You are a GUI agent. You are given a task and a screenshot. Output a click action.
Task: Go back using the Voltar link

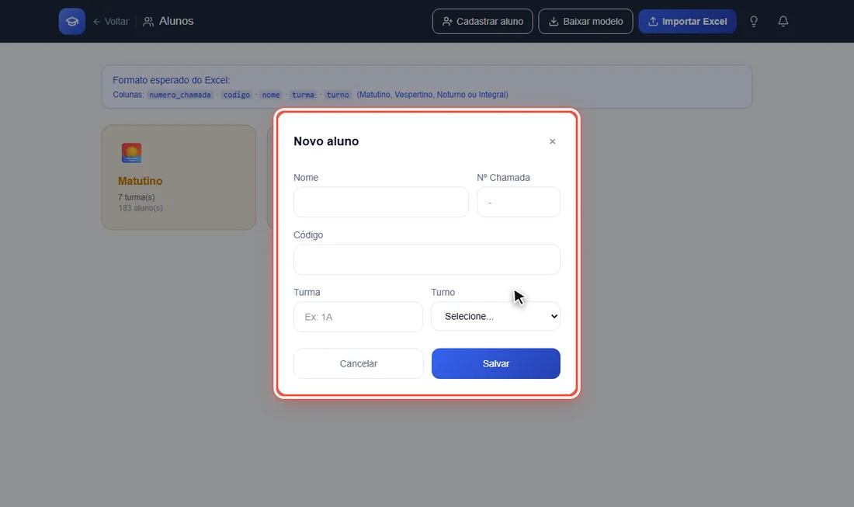pyautogui.click(x=111, y=21)
